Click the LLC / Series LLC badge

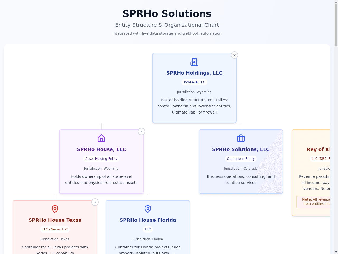[x=55, y=229]
